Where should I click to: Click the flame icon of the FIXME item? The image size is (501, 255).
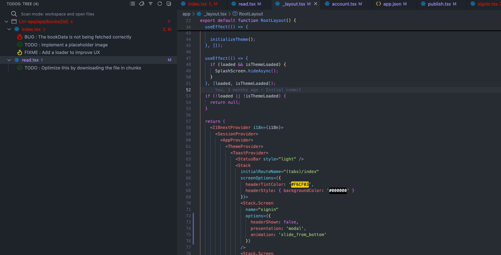(20, 53)
